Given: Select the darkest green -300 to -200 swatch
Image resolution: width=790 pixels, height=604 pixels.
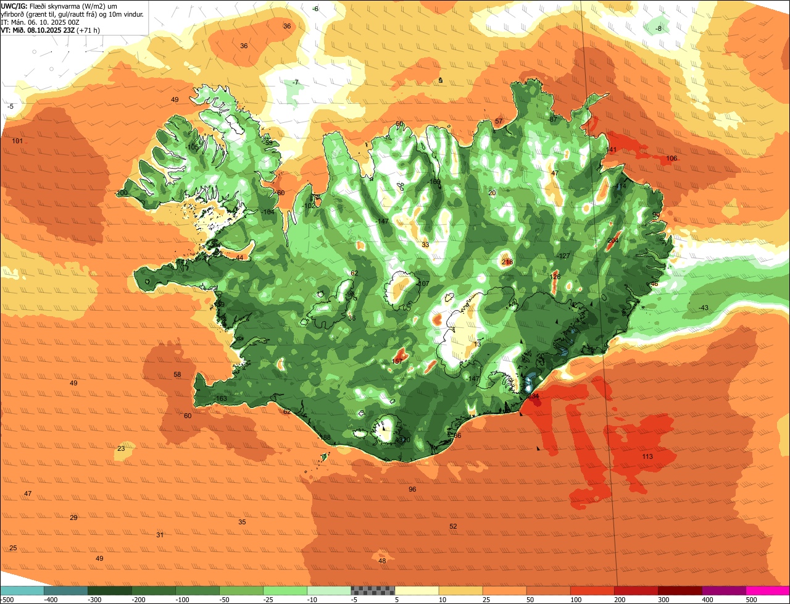Looking at the screenshot, I should tap(109, 590).
